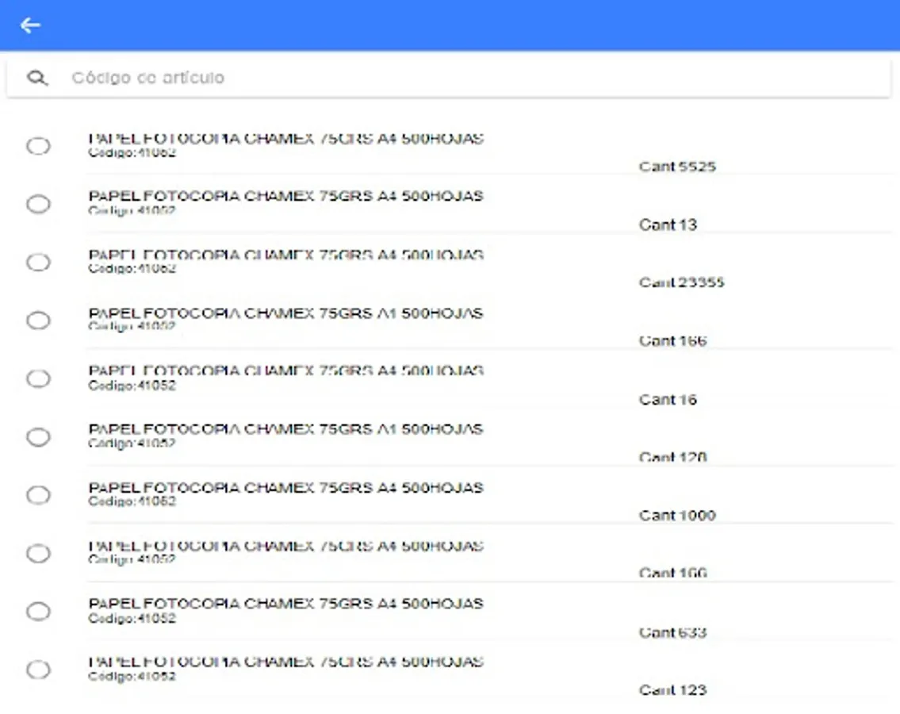This screenshot has height=714, width=900.
Task: Select radio button for Cant 23355 row
Action: 38,263
